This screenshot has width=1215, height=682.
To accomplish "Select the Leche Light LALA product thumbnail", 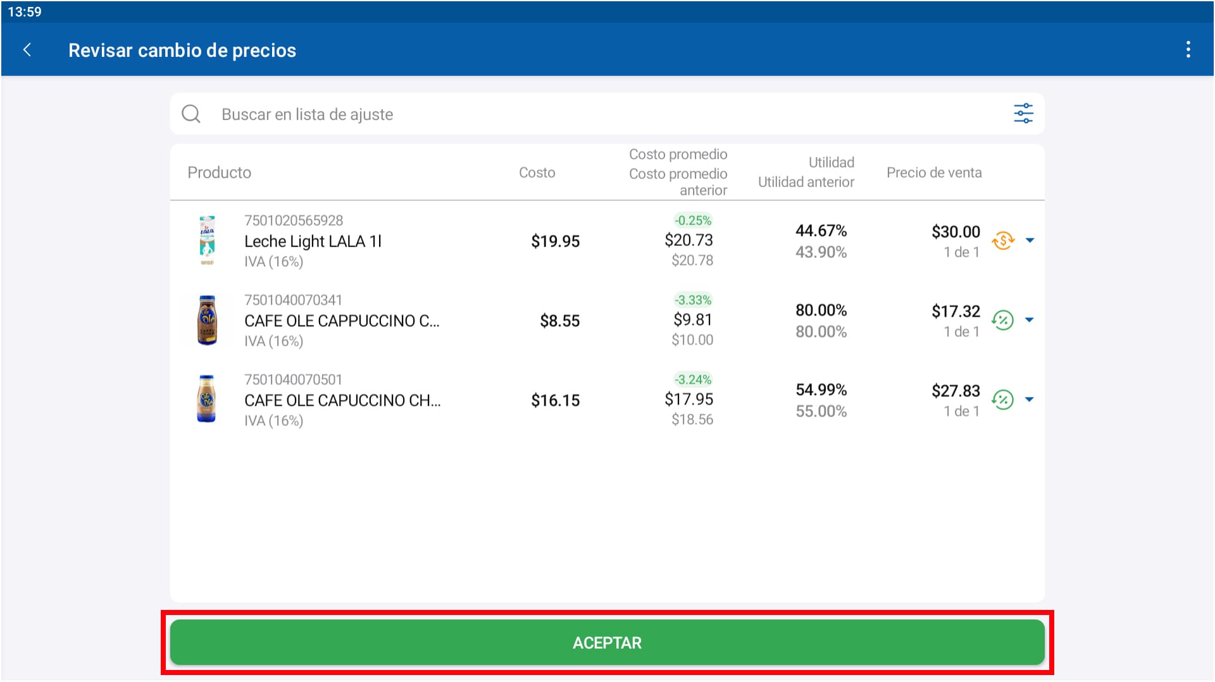I will [x=207, y=240].
